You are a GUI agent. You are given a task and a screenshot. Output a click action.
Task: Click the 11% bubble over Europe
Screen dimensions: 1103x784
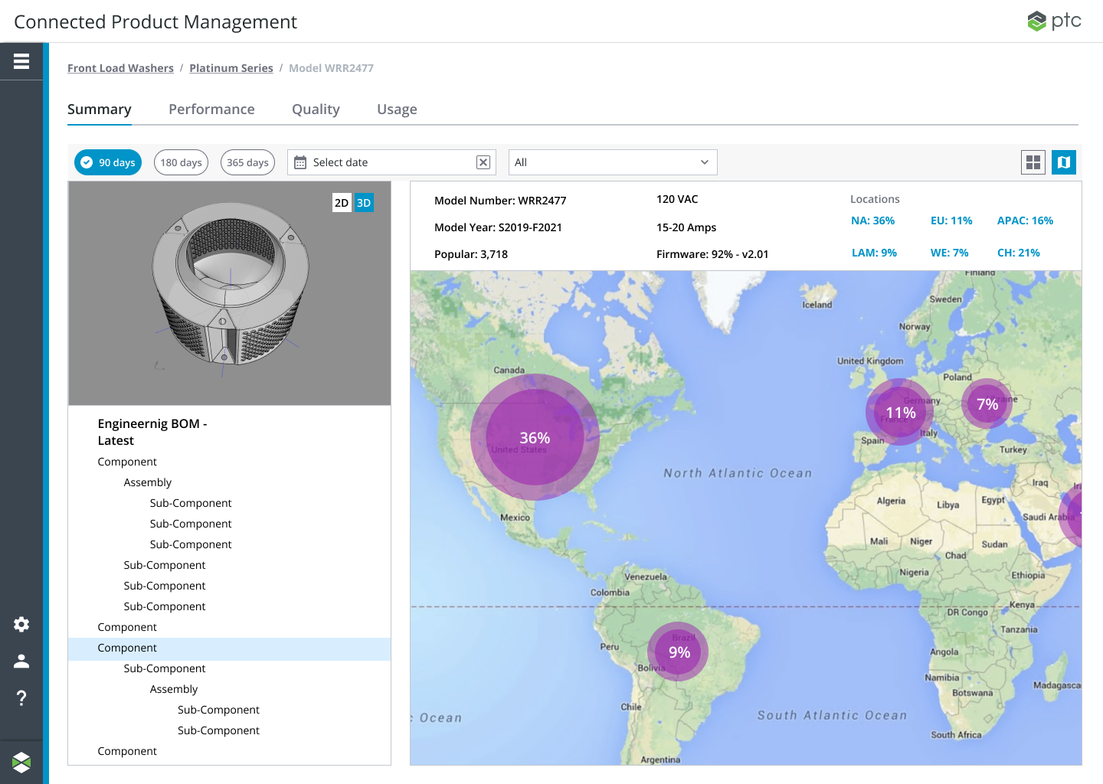click(900, 412)
